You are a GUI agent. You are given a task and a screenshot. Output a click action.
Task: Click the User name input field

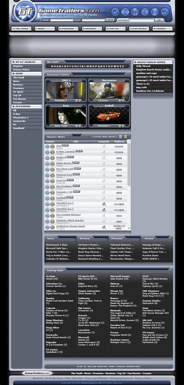point(61,20)
